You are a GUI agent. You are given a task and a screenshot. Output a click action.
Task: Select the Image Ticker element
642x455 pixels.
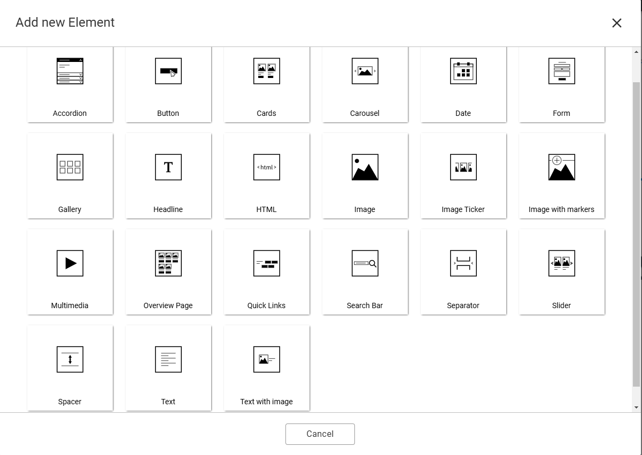[463, 176]
